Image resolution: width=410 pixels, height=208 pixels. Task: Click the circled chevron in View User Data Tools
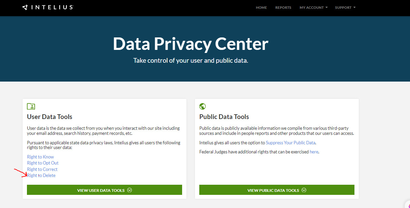click(130, 190)
